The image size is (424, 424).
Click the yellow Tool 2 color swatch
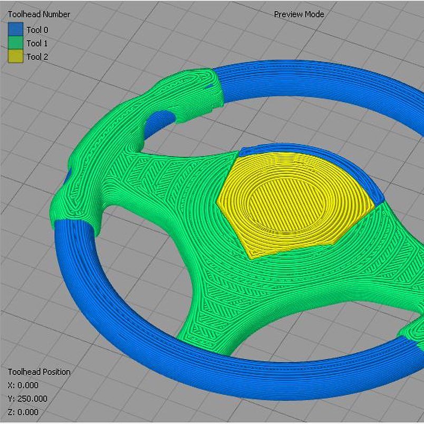tap(16, 56)
